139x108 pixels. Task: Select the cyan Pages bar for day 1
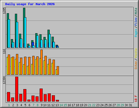9,33
